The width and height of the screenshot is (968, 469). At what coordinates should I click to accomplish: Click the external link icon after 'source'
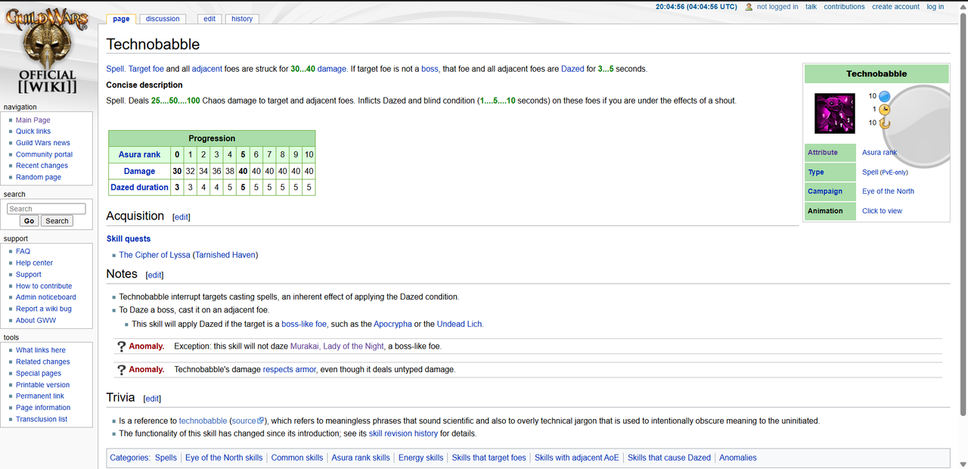[261, 421]
